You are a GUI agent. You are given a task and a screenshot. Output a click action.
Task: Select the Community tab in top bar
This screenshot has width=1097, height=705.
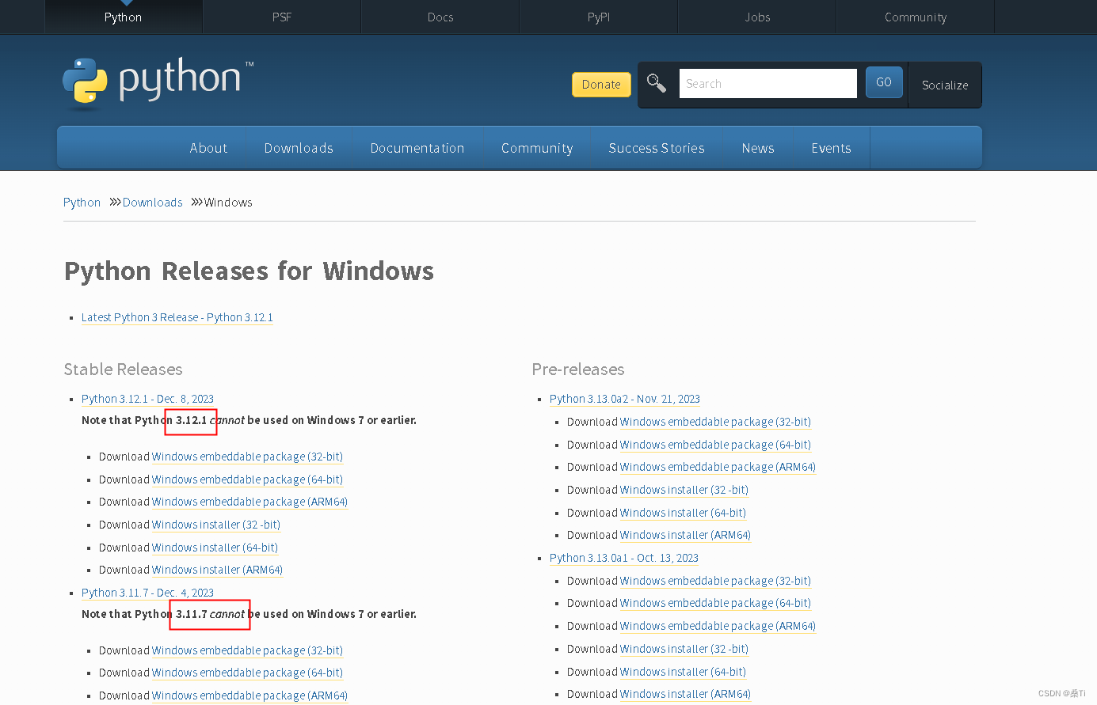pos(916,17)
